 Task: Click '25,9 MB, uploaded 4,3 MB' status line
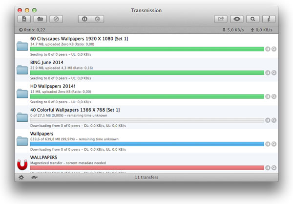point(62,68)
